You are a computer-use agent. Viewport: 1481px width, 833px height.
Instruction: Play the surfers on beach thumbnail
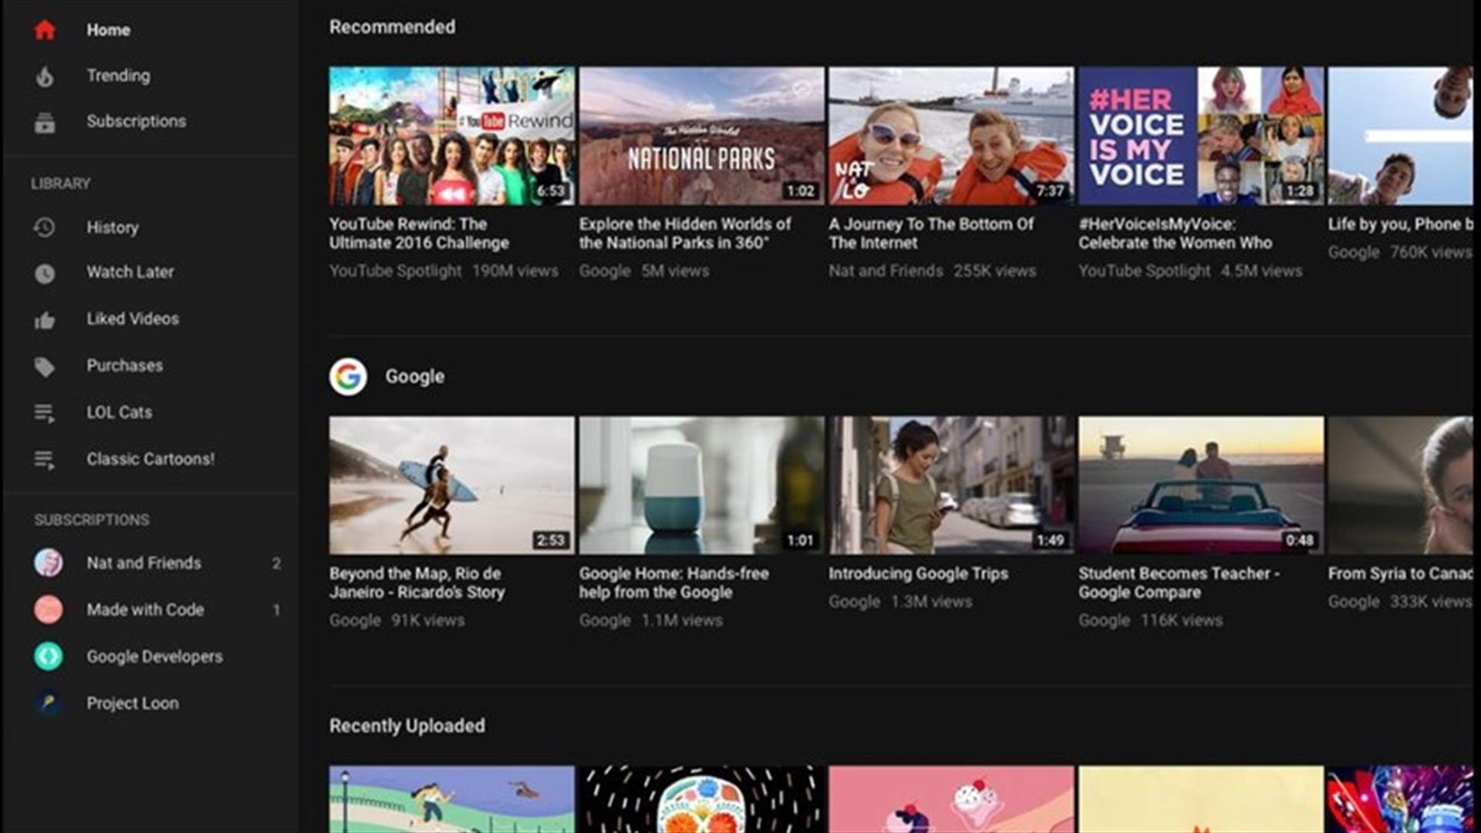click(x=452, y=485)
